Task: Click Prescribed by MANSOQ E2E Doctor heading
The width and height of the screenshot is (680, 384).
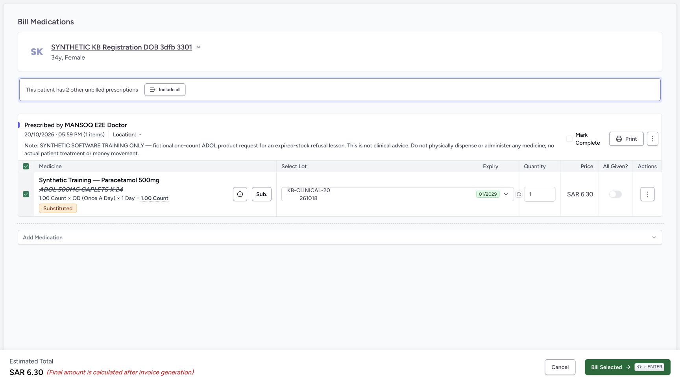Action: click(76, 125)
